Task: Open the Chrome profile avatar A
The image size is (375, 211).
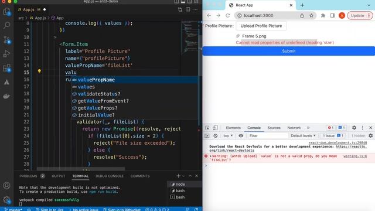Action: point(342,16)
